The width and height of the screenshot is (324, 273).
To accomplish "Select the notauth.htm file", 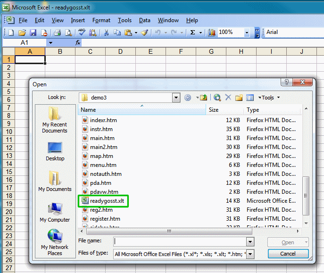I will 102,174.
